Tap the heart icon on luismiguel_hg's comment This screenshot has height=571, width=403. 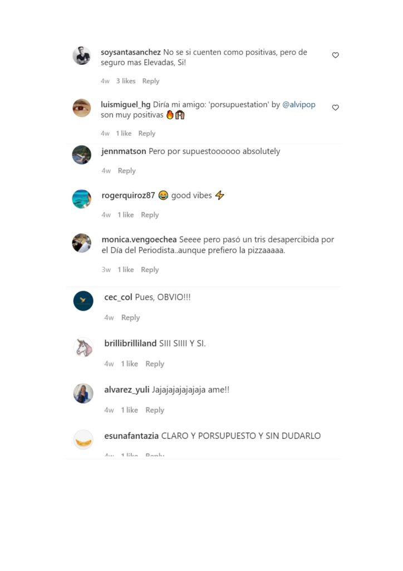coord(336,108)
